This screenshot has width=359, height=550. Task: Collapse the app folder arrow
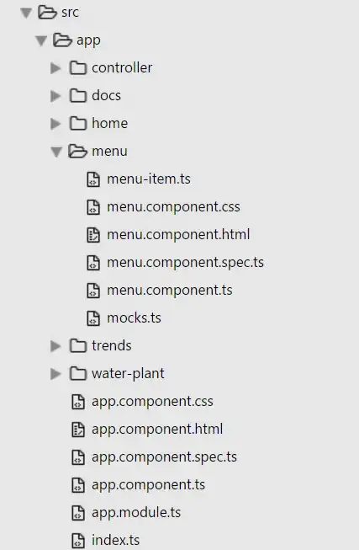(x=41, y=40)
